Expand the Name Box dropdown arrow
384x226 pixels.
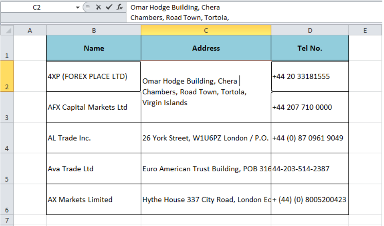coord(78,7)
